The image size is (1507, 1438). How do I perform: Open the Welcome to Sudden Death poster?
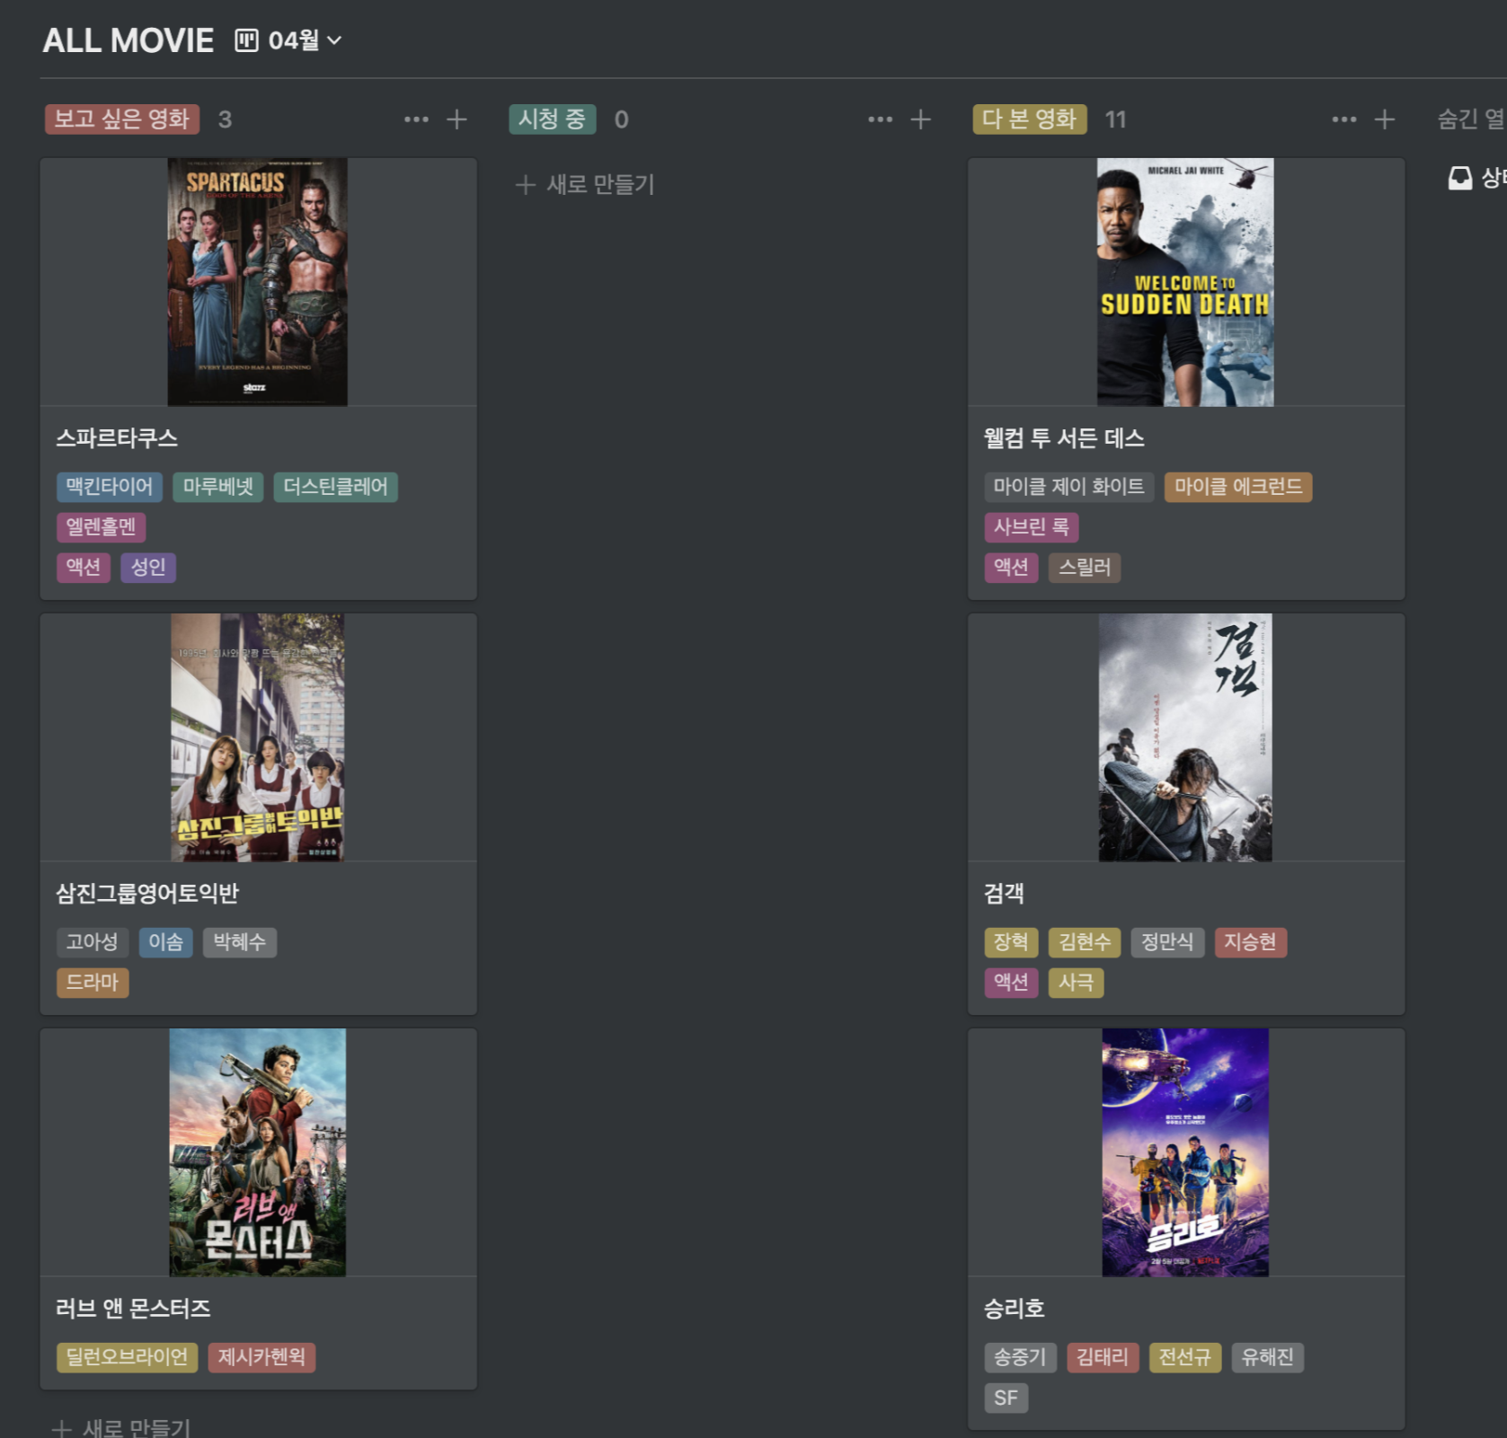point(1184,282)
